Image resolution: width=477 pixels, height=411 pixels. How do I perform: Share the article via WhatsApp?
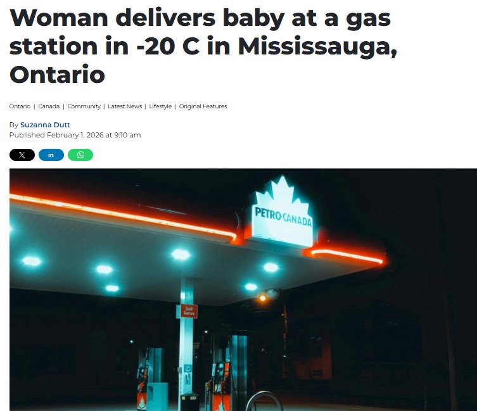pos(80,155)
